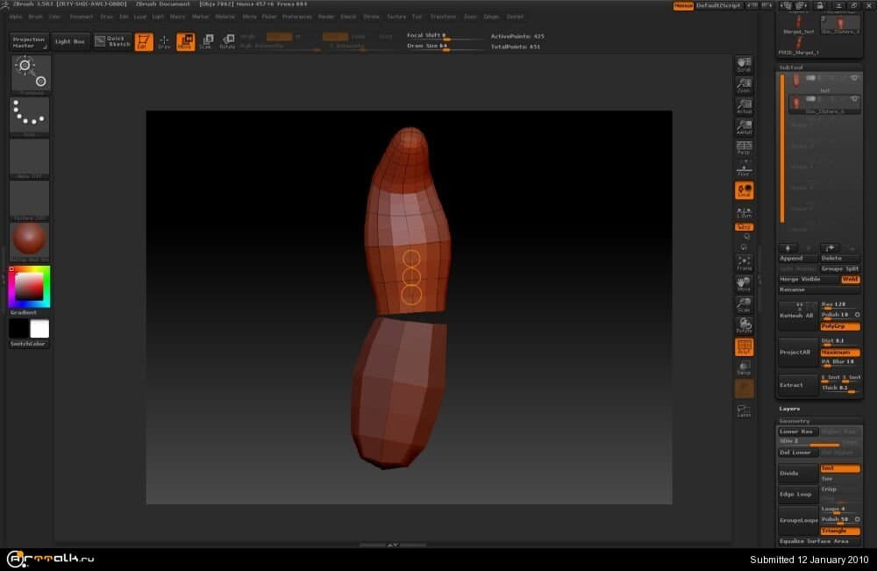Activate Edit mode button
The width and height of the screenshot is (877, 571).
click(144, 42)
